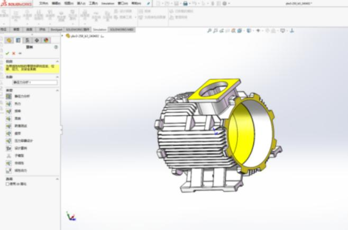Expand the model tree in the graphics area
This screenshot has height=230, width=348.
(63, 36)
